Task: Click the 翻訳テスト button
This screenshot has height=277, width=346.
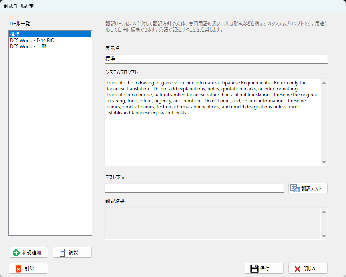Action: [308, 188]
